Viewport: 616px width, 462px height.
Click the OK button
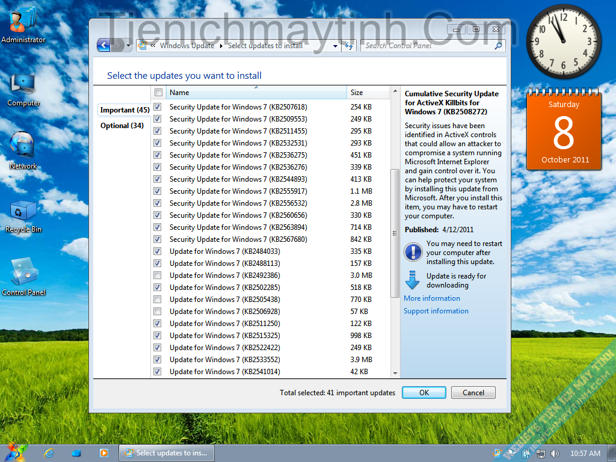pos(424,392)
